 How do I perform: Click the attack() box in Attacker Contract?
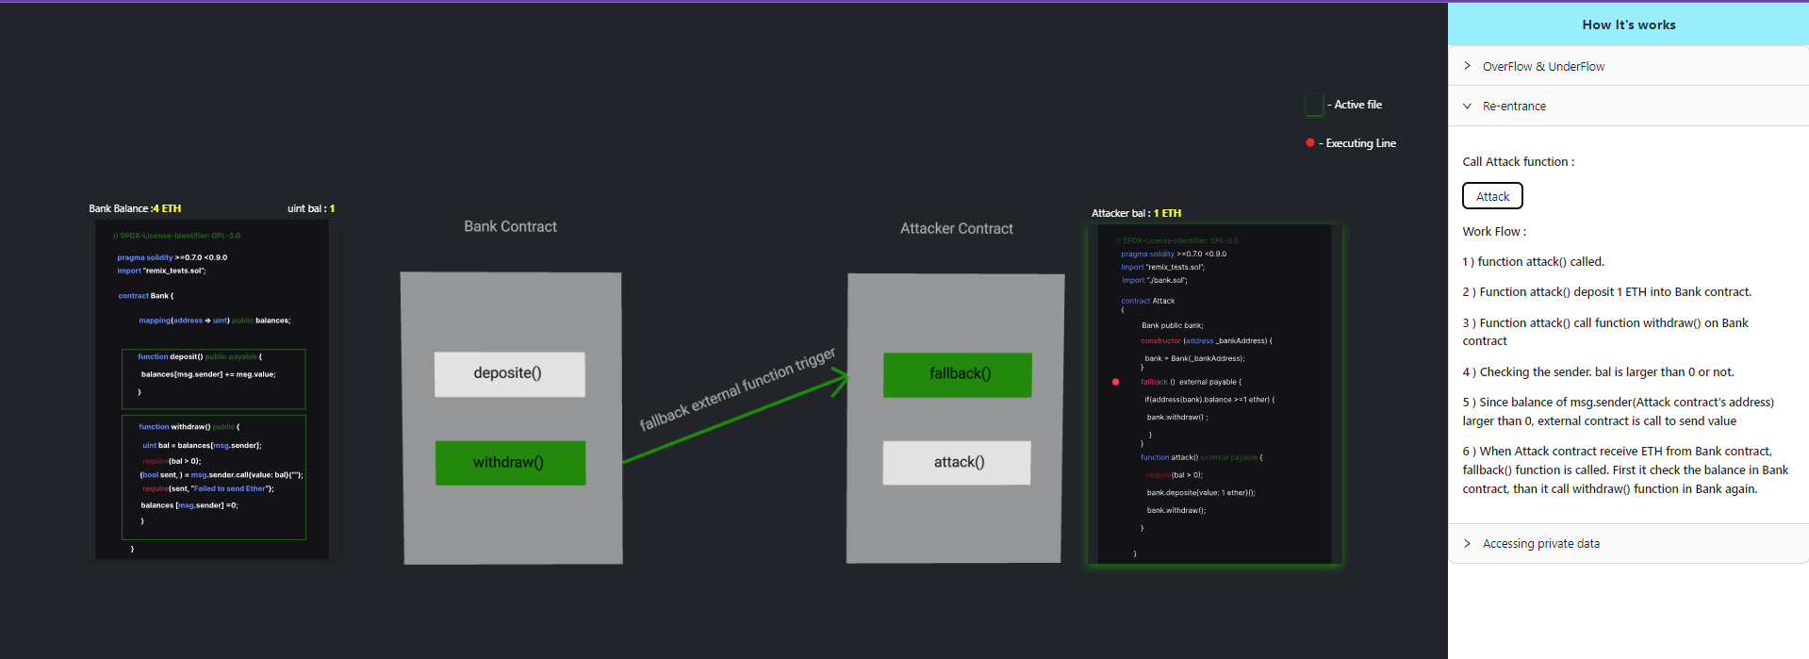(x=957, y=463)
